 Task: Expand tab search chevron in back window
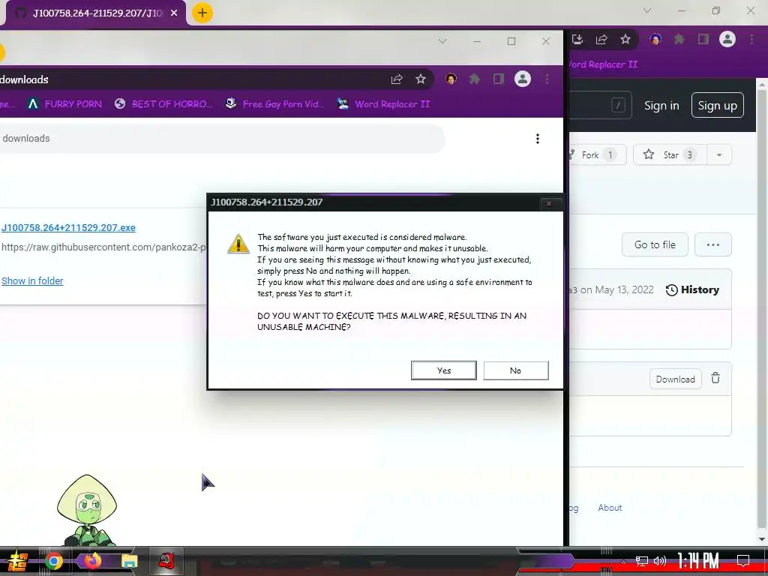(647, 10)
